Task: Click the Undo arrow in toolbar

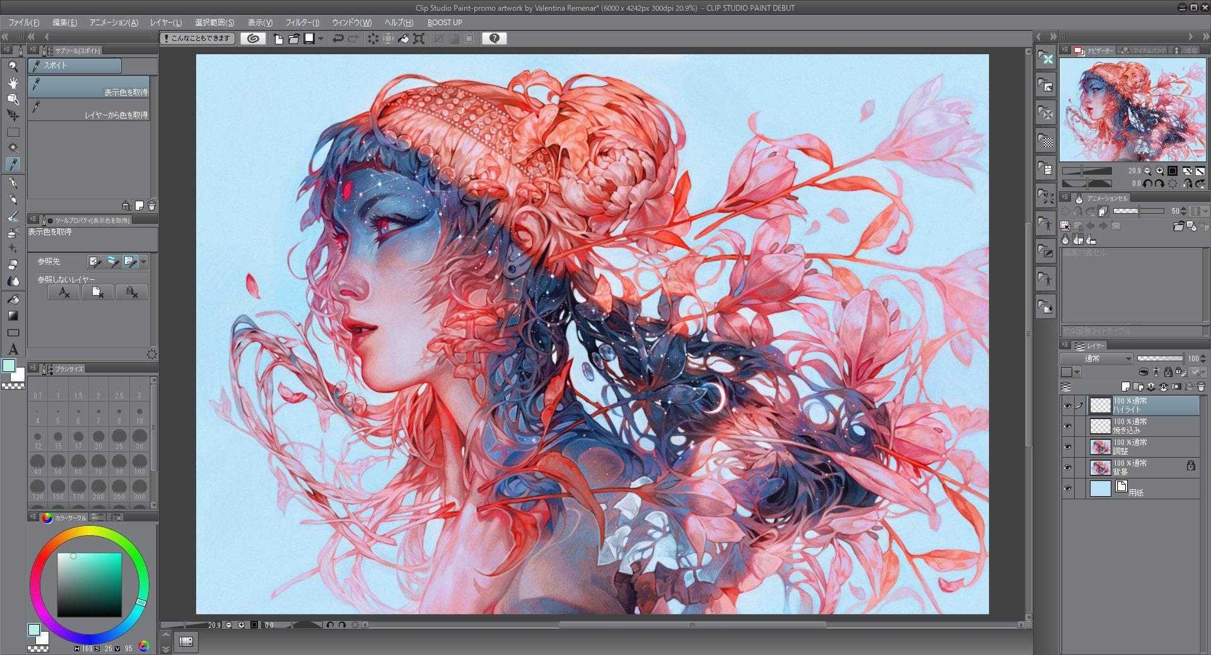Action: [338, 38]
